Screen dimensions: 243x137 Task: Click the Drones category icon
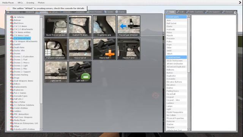click(x=12, y=53)
